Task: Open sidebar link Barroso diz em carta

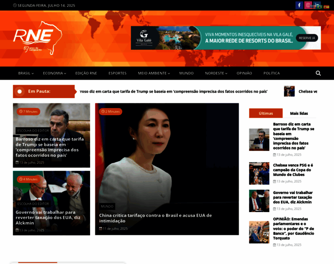Action: tap(294, 136)
